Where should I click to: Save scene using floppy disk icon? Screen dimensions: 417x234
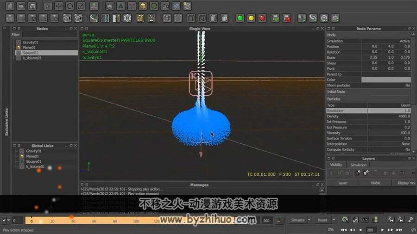click(x=32, y=6)
